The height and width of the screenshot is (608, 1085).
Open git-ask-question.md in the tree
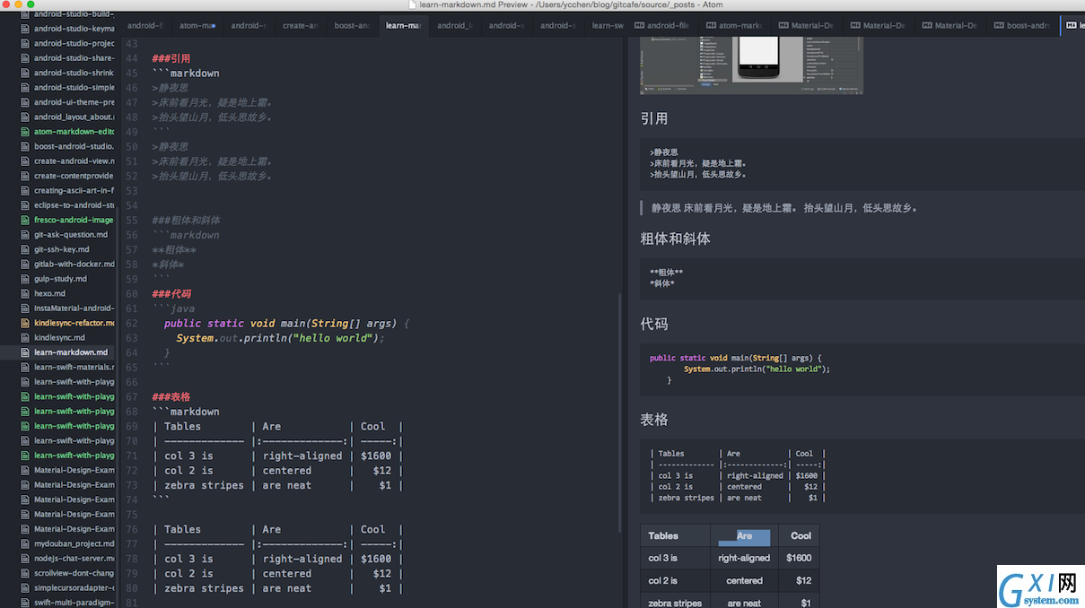[x=71, y=235]
